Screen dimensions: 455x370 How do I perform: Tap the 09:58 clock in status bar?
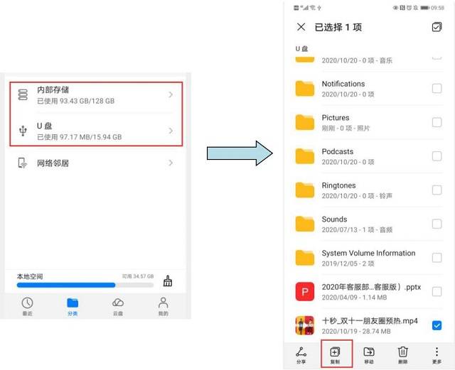tap(437, 8)
